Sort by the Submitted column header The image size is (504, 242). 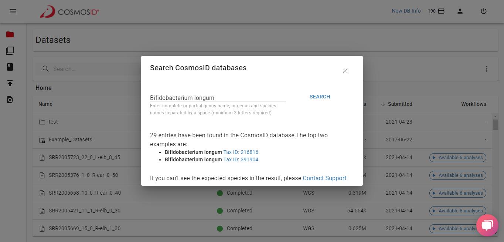400,104
